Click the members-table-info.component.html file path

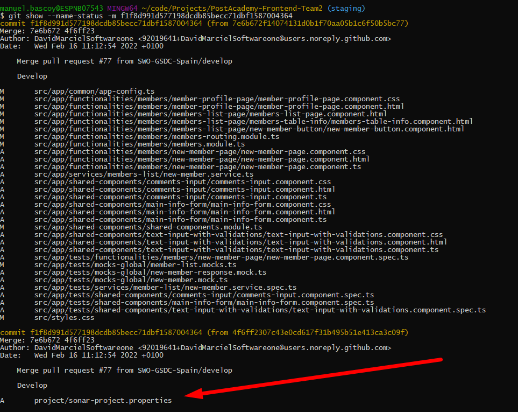(253, 121)
